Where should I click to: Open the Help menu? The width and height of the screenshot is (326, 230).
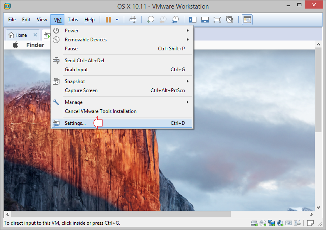89,20
